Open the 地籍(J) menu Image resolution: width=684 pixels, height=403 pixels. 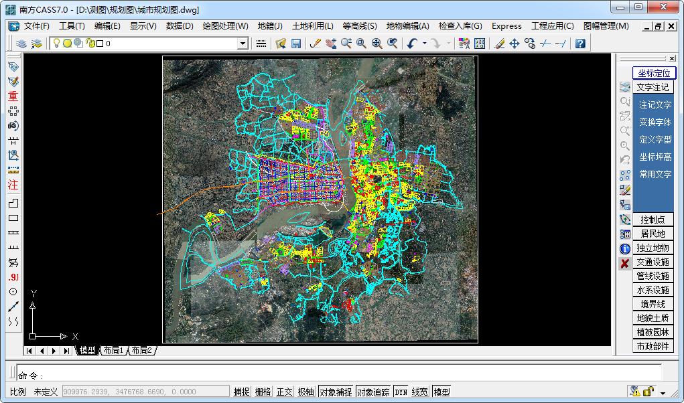pos(270,26)
